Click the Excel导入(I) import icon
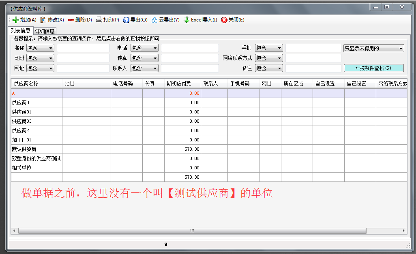 (187, 20)
